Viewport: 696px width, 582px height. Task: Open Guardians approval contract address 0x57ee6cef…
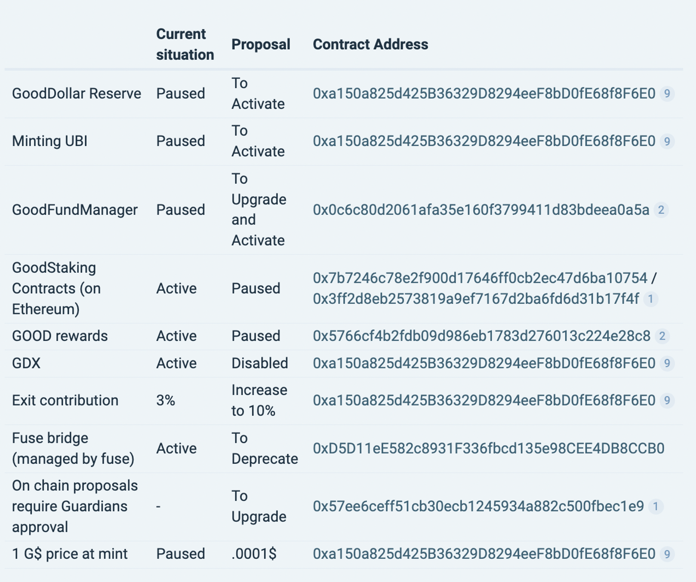point(478,506)
